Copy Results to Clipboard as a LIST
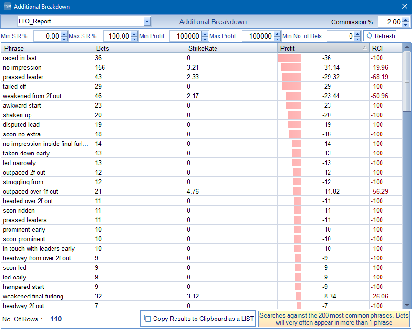This screenshot has height=329, width=412. pyautogui.click(x=198, y=319)
